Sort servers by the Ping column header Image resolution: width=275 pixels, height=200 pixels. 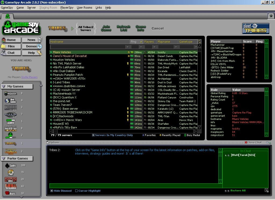[x=136, y=42]
